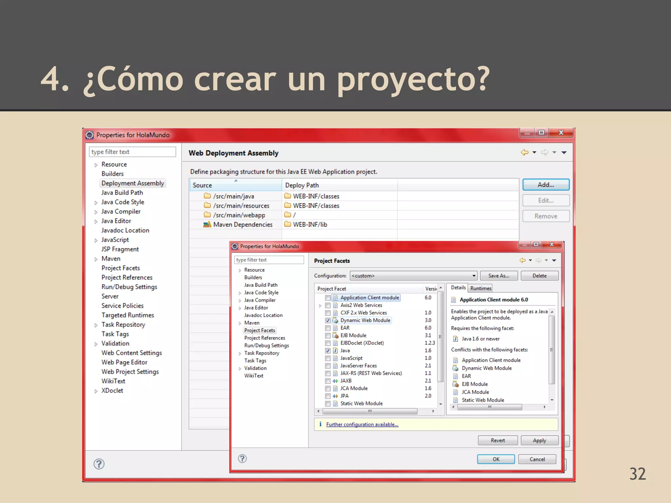Screen dimensions: 671x503
Task: Check Static Web Module checkbox
Action: pos(328,403)
